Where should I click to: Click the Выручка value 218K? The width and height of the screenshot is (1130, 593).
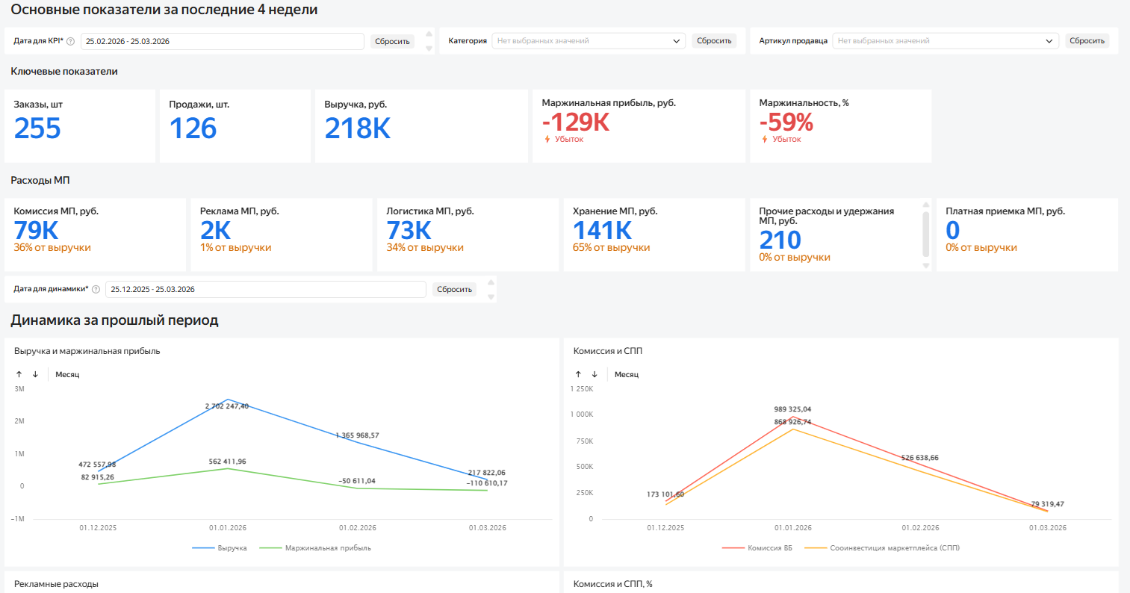(358, 128)
